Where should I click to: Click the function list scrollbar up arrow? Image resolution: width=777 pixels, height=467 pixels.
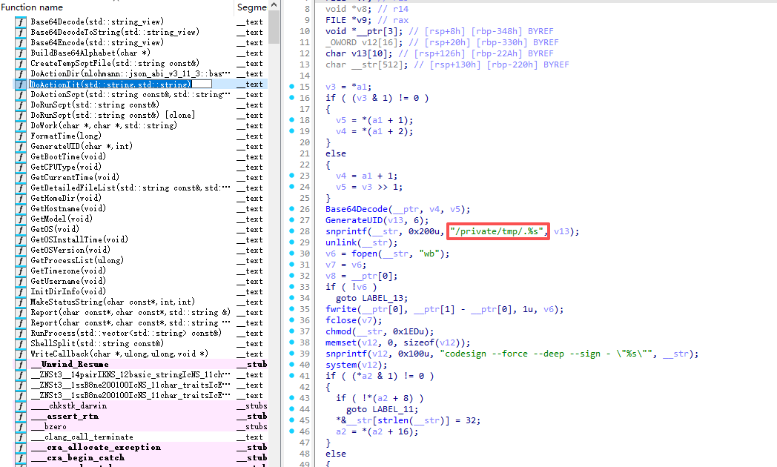coord(274,7)
